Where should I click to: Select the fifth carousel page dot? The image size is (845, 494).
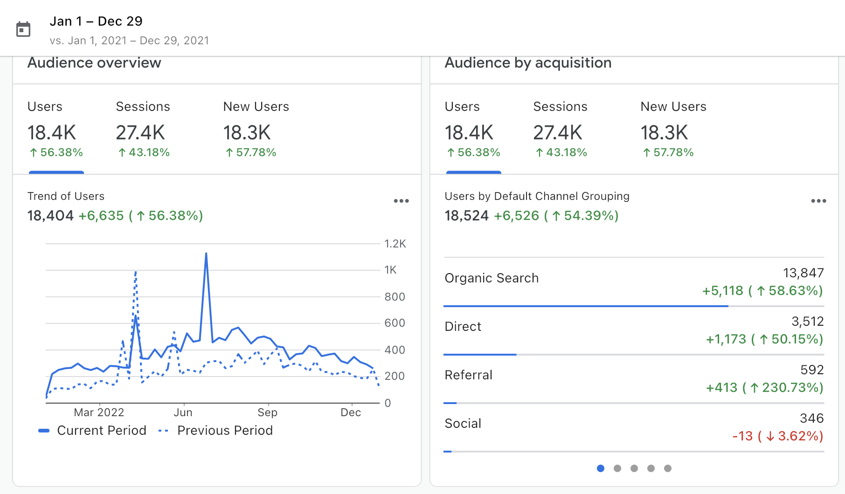click(x=668, y=468)
